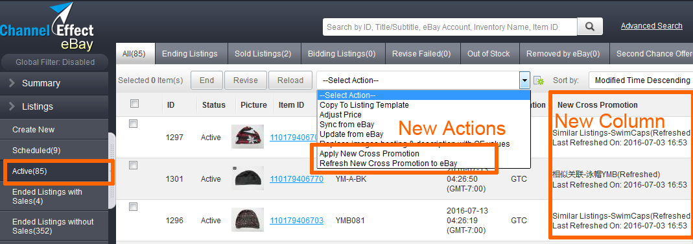
Task: Focus the listing search input field
Action: point(450,27)
